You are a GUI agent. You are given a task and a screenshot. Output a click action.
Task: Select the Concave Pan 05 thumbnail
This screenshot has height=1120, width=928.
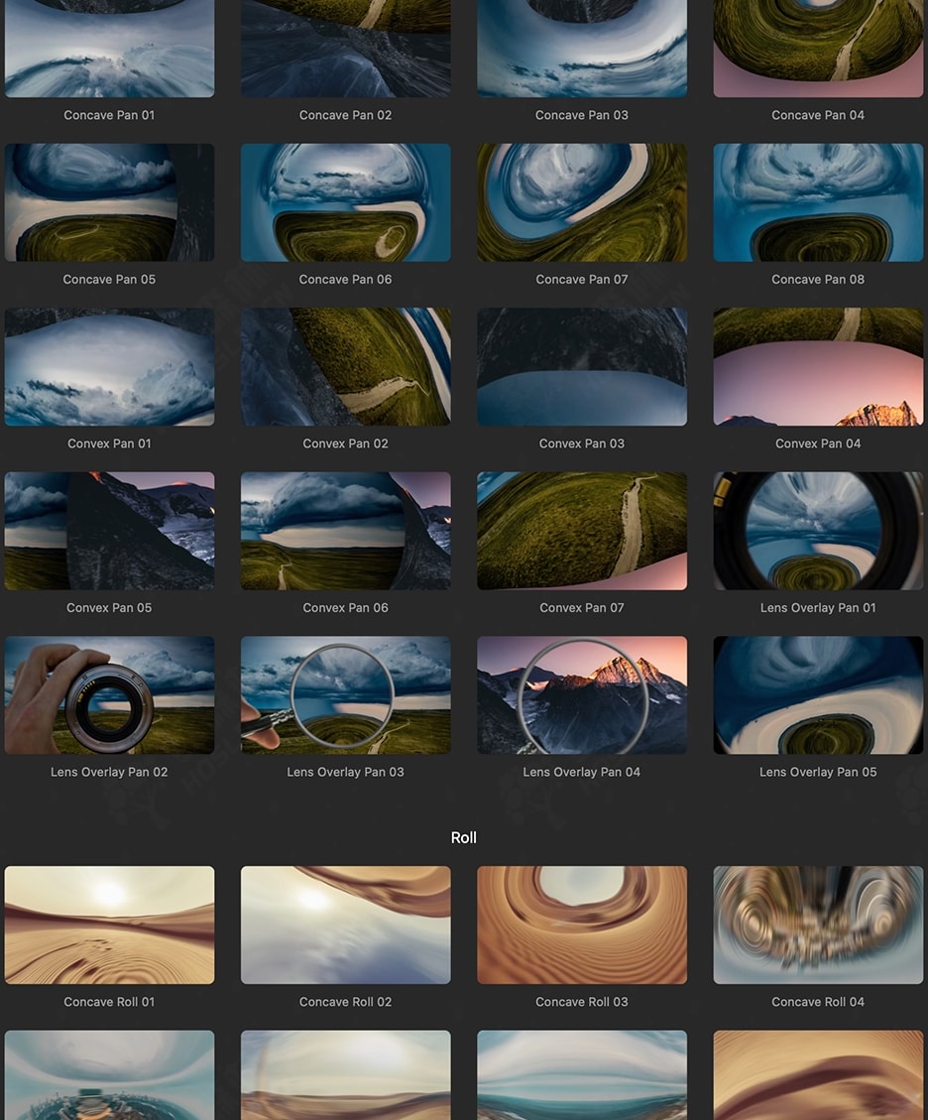pos(109,202)
